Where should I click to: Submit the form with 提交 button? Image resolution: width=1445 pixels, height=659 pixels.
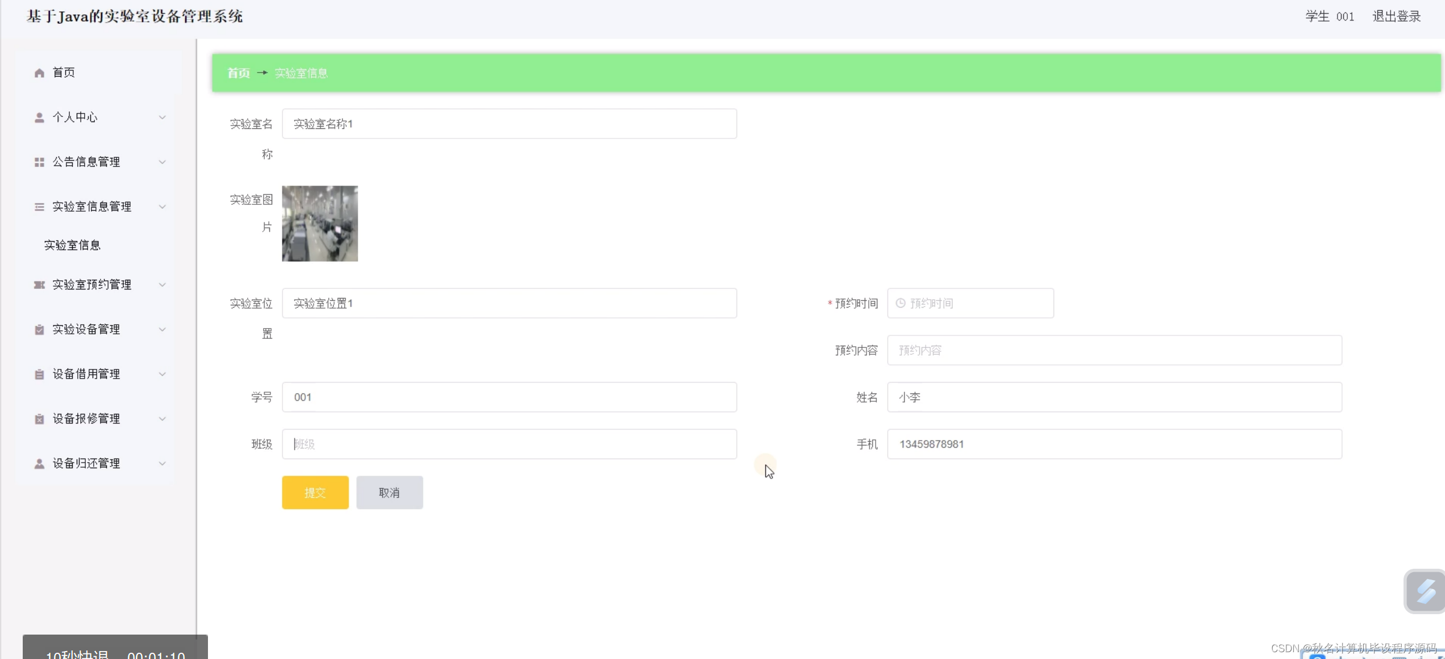tap(315, 493)
